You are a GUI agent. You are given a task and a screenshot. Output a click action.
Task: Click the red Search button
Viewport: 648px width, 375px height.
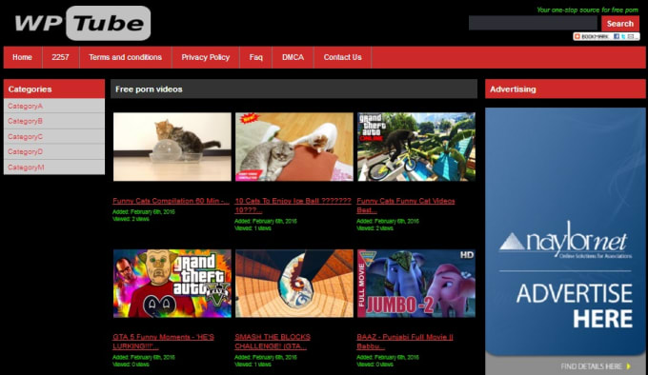[620, 24]
